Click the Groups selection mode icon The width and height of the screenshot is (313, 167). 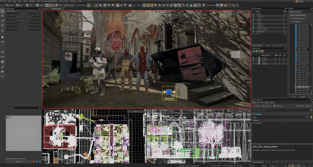59,5
